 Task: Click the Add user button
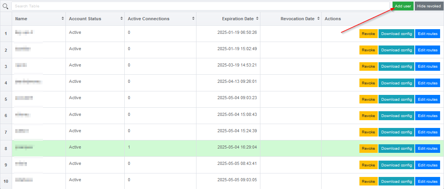click(x=403, y=6)
